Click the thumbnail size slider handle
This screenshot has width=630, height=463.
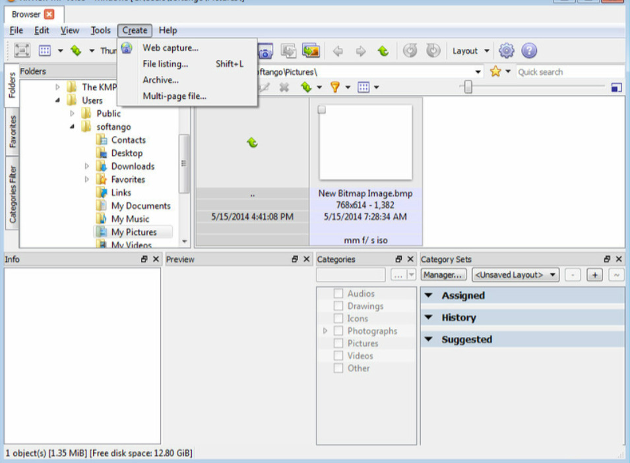[468, 86]
